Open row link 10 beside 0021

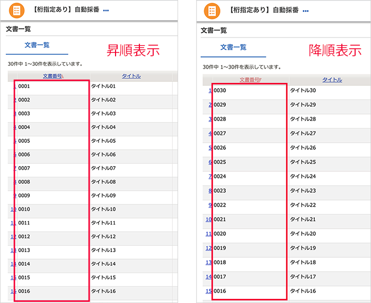pos(209,219)
